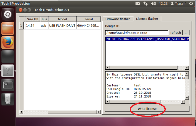Viewport: 196px width, 126px height.
Task: Click the Bus column header
Action: [44, 19]
